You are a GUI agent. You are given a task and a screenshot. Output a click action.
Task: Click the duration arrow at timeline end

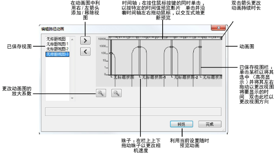click(221, 38)
